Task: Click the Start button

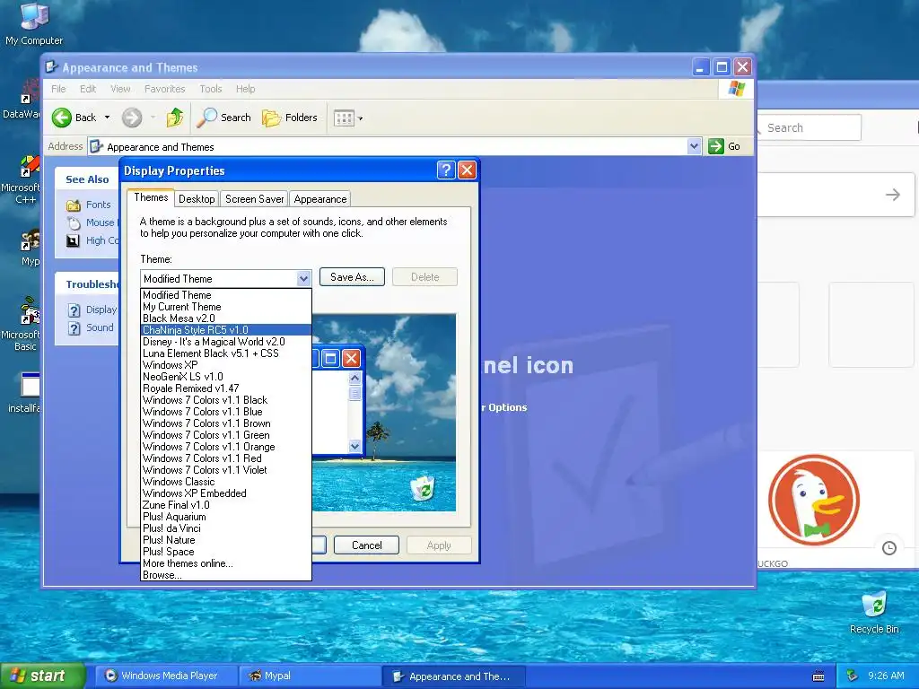Action: click(41, 676)
